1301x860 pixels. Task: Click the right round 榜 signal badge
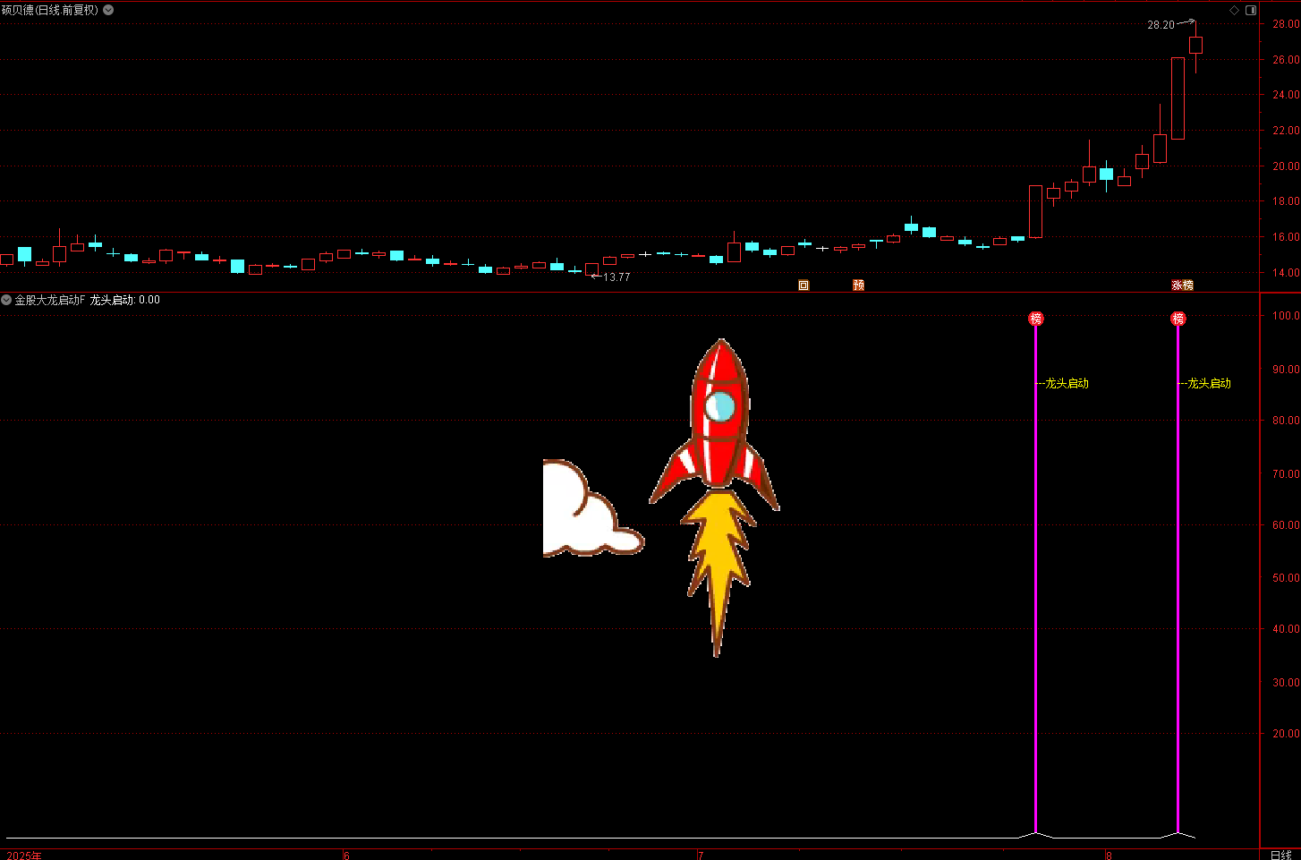(1178, 319)
